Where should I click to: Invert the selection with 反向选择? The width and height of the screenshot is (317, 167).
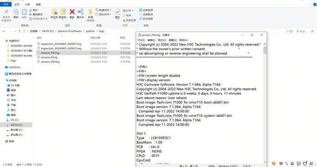pyautogui.click(x=146, y=19)
